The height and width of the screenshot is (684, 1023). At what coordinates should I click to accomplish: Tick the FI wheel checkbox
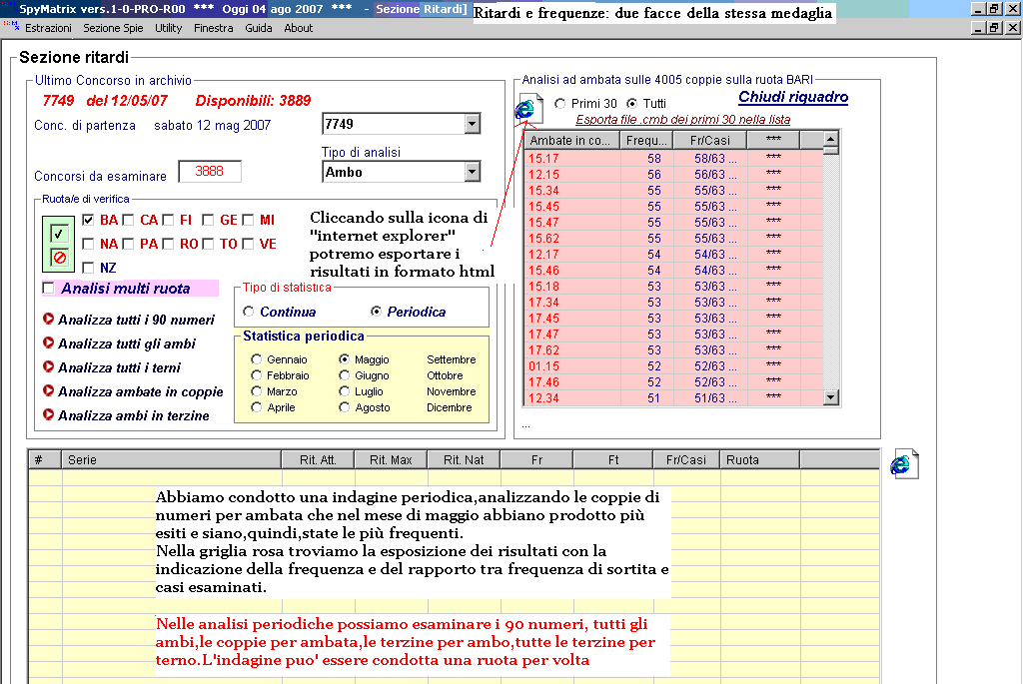pyautogui.click(x=168, y=220)
